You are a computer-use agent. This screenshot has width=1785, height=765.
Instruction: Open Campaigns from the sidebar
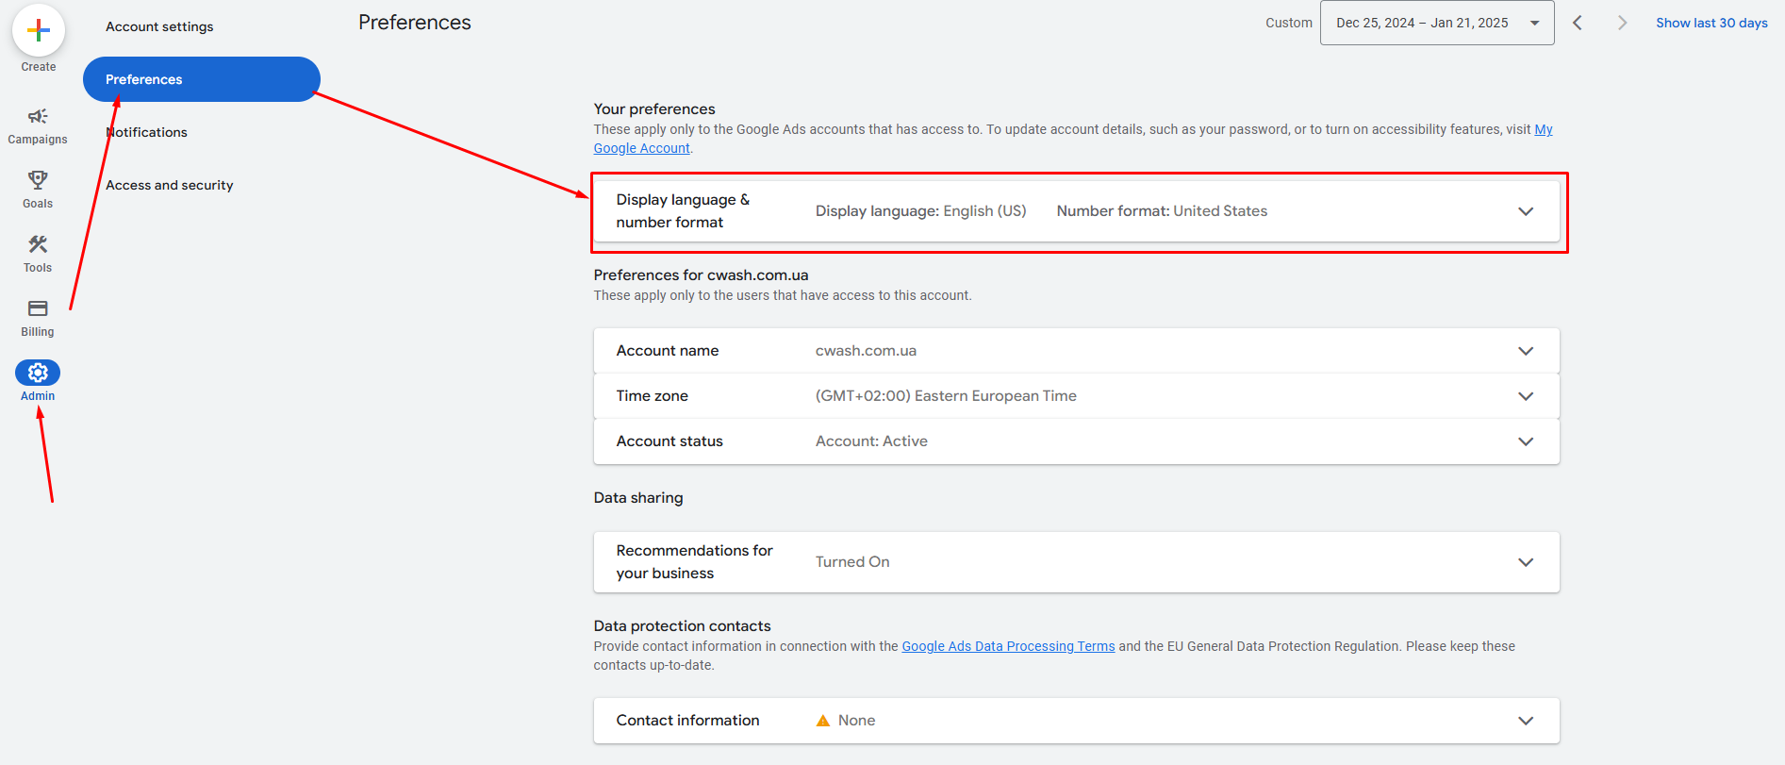38,117
